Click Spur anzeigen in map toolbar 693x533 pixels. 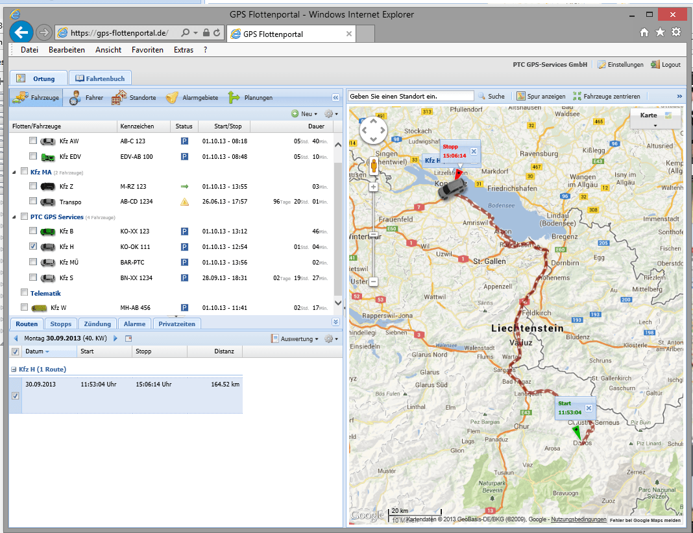click(541, 96)
